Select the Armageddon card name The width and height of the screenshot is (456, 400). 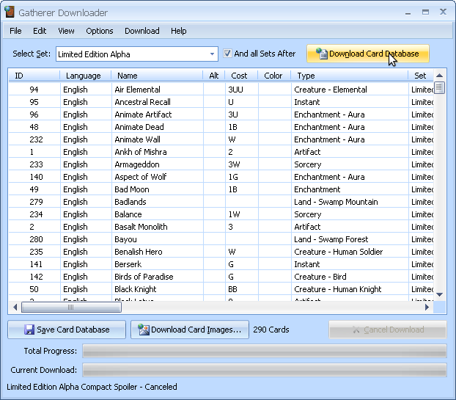click(x=137, y=164)
